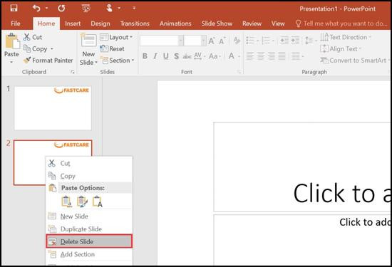Viewport: 392px width, 267px height.
Task: Increase list indent level icon
Action: click(295, 41)
